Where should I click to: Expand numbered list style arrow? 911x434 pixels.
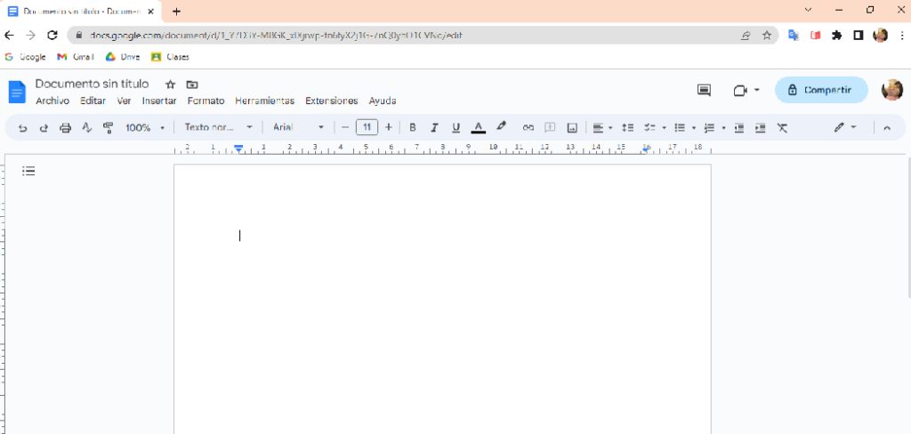[x=723, y=128]
